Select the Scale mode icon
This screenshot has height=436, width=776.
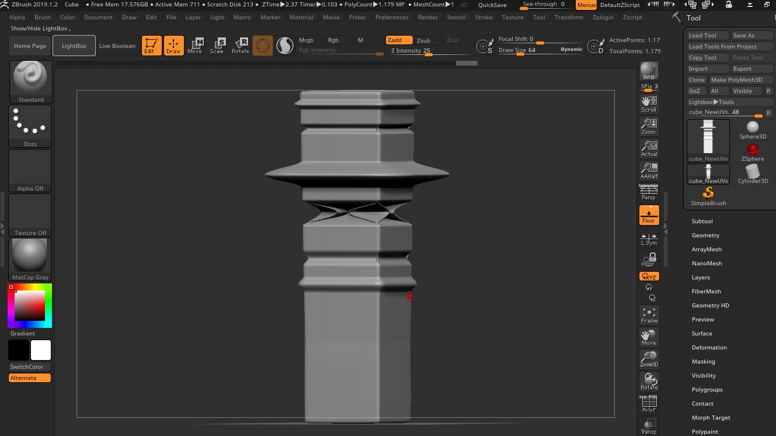[x=217, y=46]
